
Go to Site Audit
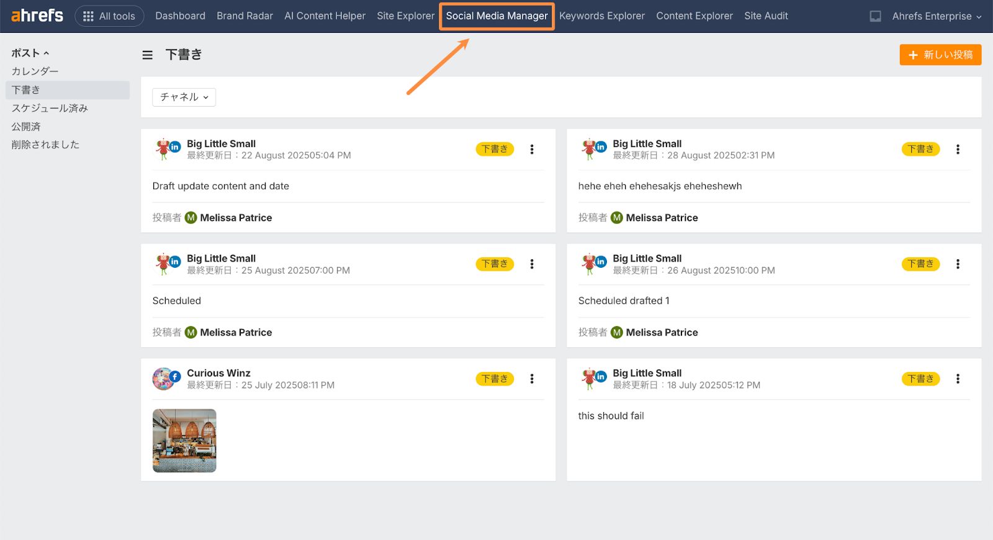tap(766, 16)
